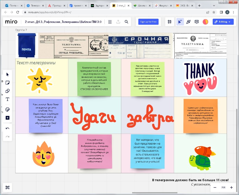This screenshot has height=195, width=239.
Task: Toggle collaborator cursors visibility
Action: tap(180, 22)
